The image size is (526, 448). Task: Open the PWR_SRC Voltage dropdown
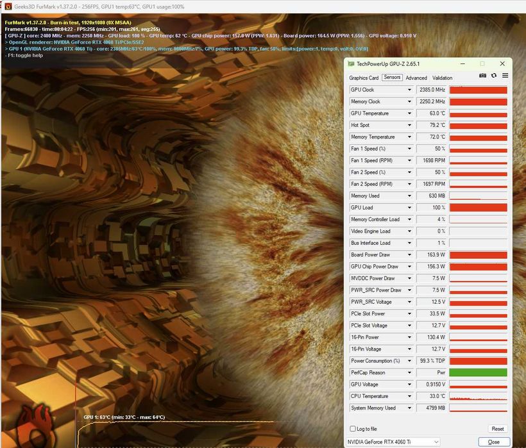[x=409, y=302]
